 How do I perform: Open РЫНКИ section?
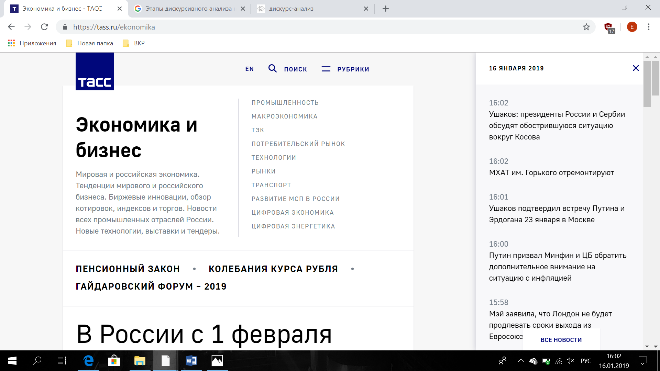click(264, 171)
